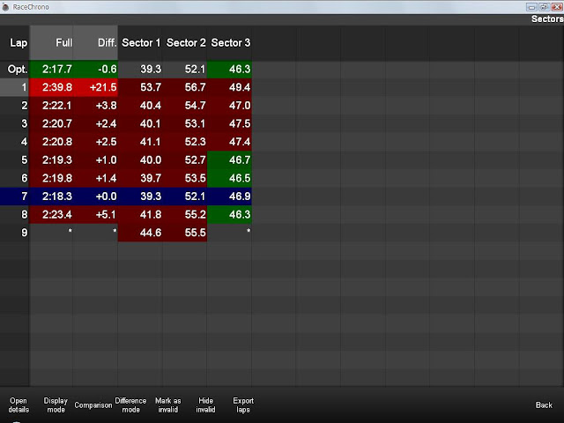Click the RaceChrono app icon in title bar
The width and height of the screenshot is (564, 423).
click(x=5, y=7)
